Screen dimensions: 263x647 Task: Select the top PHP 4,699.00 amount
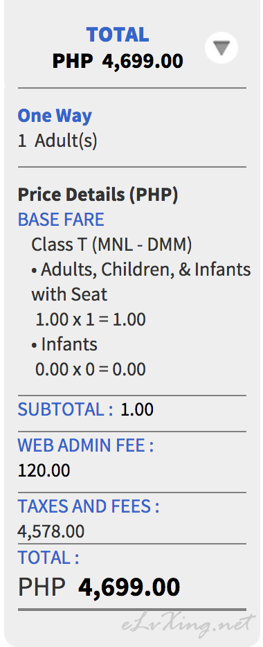click(x=118, y=62)
